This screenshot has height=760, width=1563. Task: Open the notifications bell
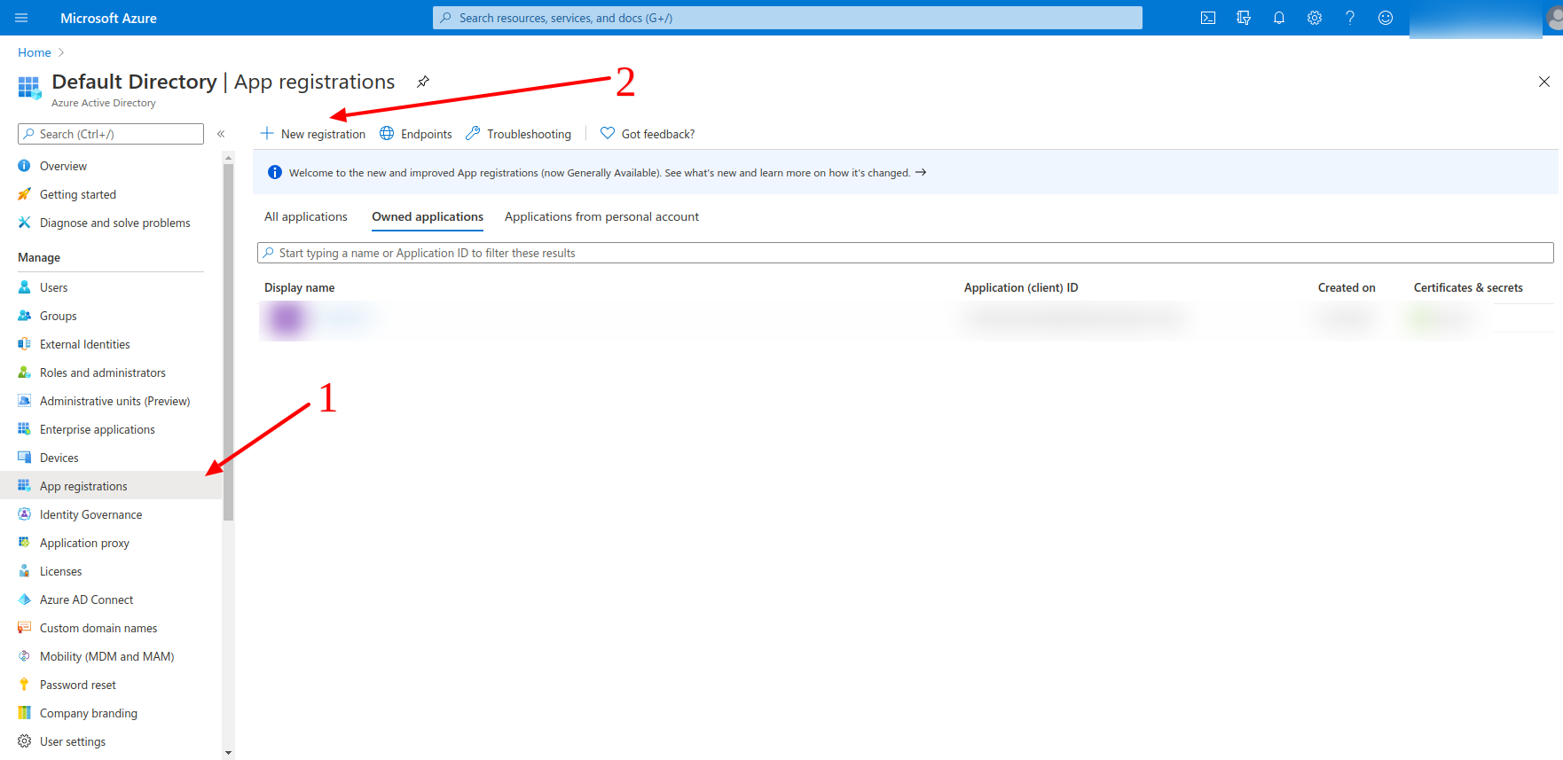tap(1278, 18)
